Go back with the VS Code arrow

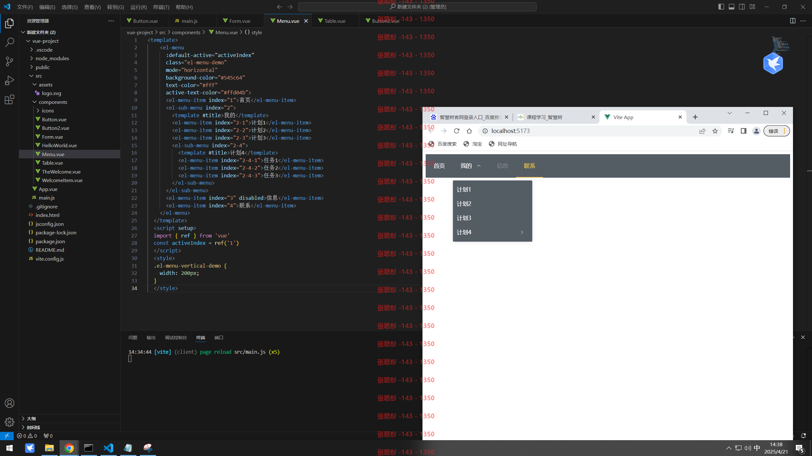tap(279, 7)
